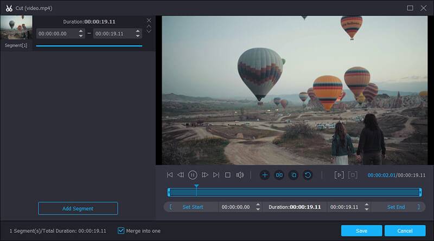Toggle the Merge into one checkbox
434x241 pixels.
[121, 231]
